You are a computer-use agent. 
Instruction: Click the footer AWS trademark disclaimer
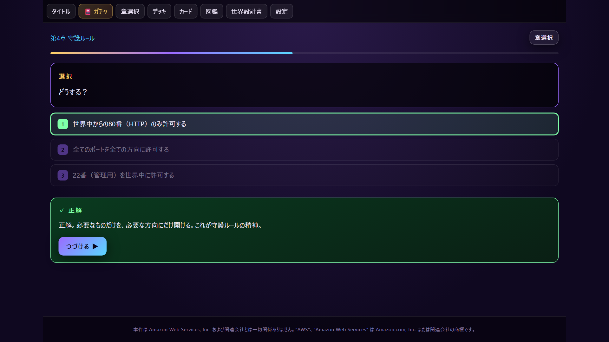pos(304,330)
